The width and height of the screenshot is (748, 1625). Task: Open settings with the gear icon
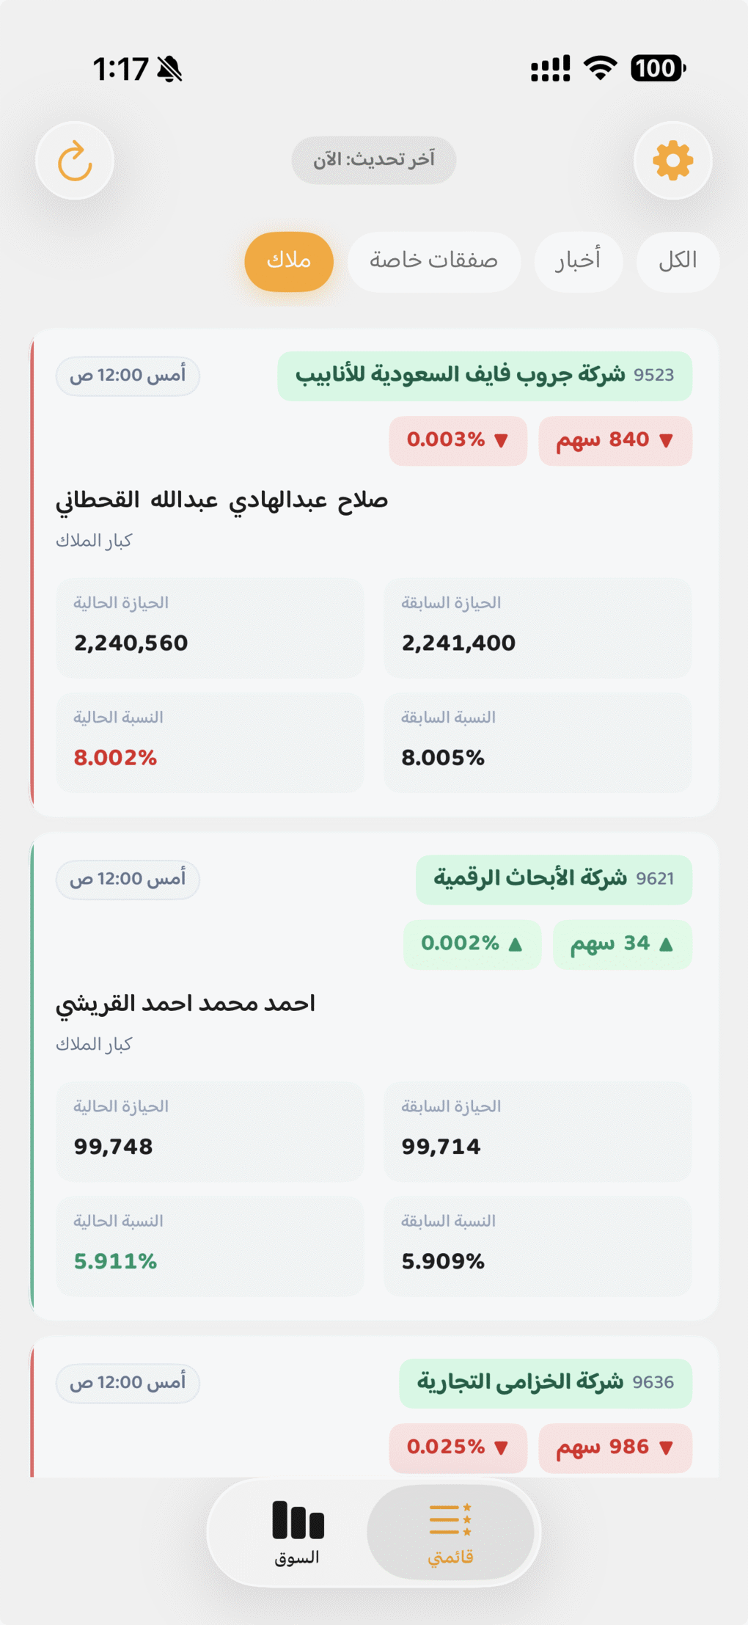click(x=672, y=161)
